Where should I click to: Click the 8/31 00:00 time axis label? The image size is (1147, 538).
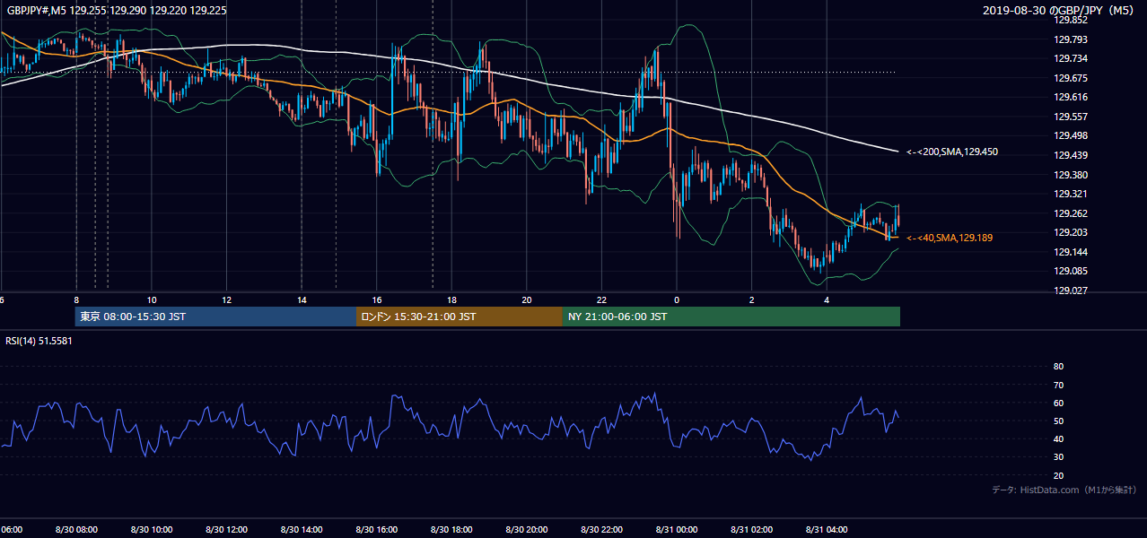[677, 529]
